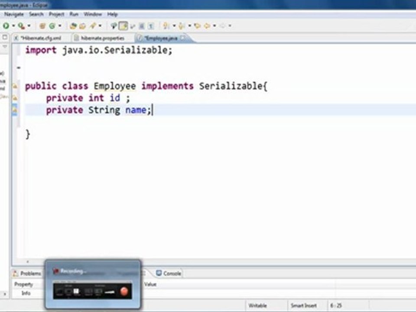Click the Value column header
Image resolution: width=416 pixels, height=312 pixels.
point(150,284)
